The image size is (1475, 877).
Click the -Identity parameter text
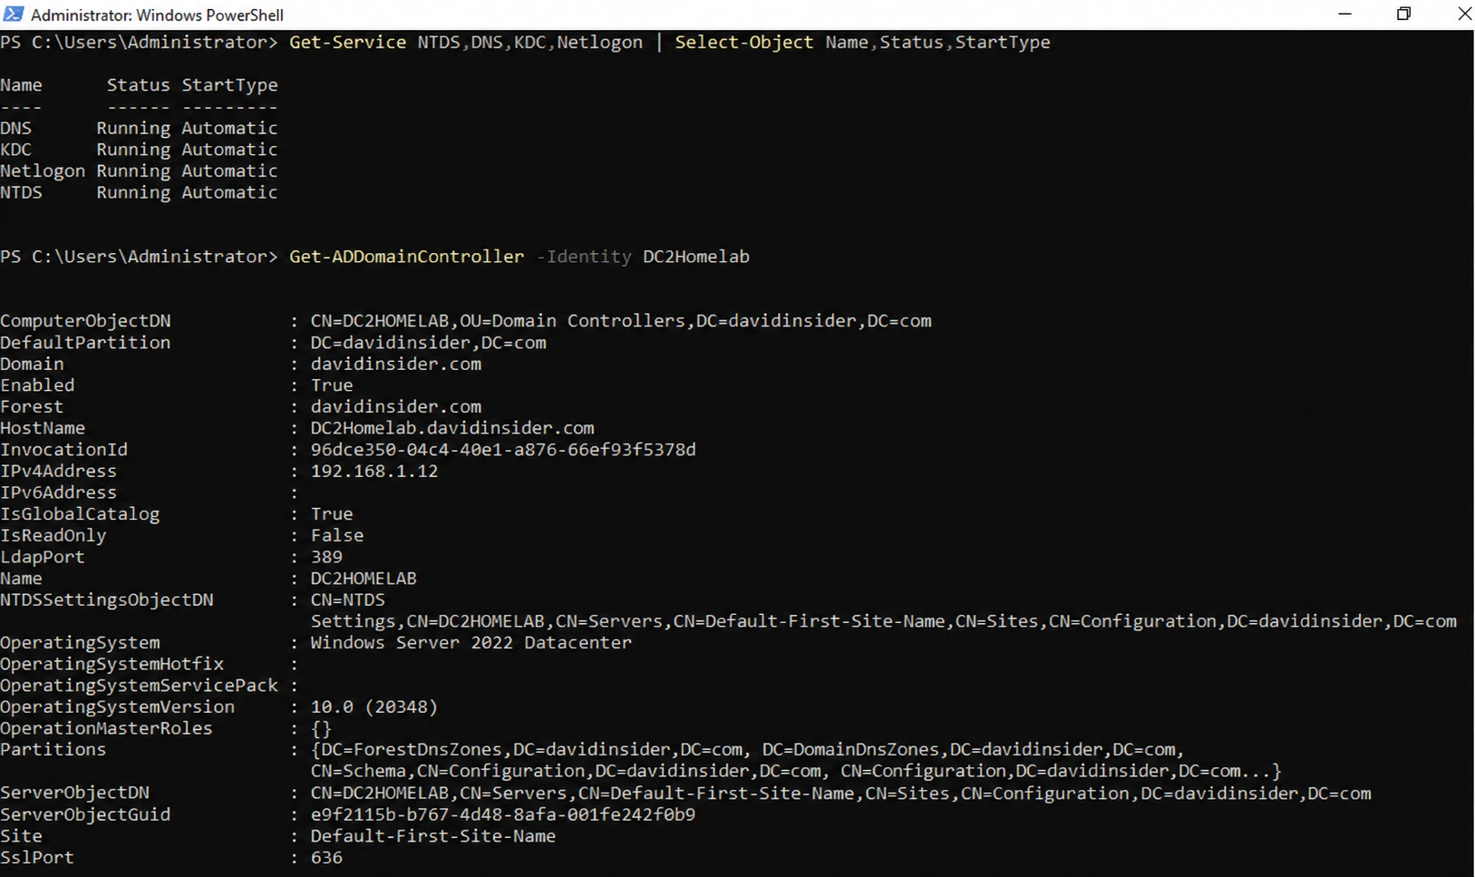click(584, 257)
